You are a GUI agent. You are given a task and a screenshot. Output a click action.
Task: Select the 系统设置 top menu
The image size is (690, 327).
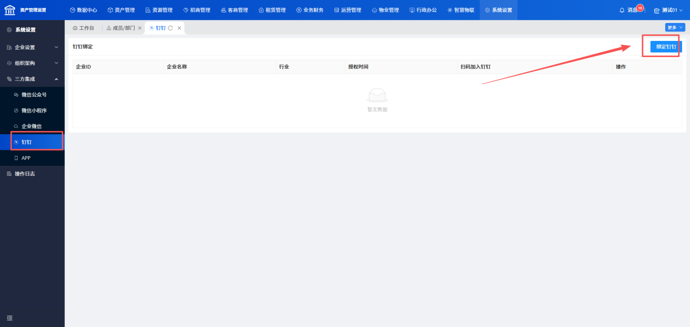click(498, 10)
